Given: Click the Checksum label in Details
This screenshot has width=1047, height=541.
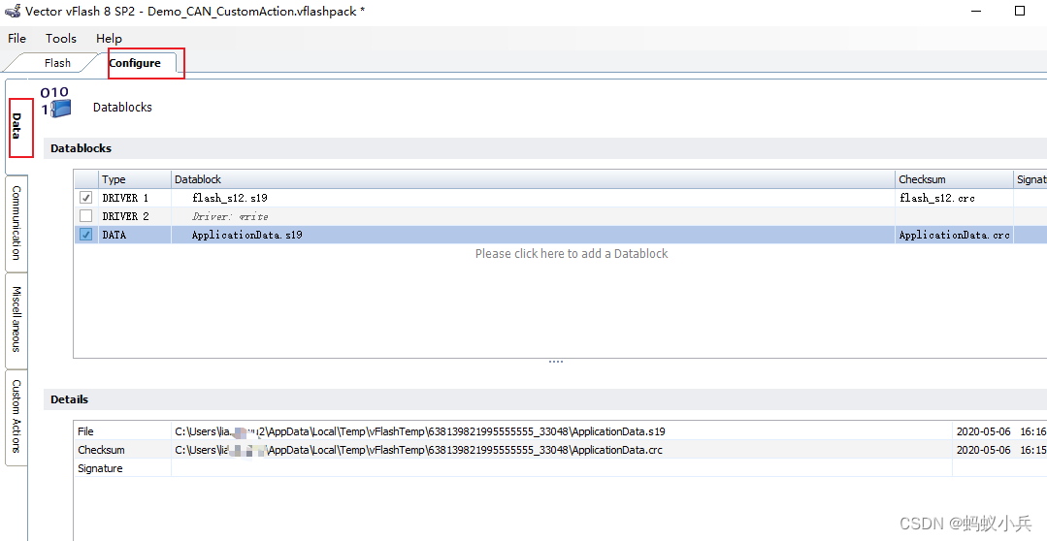Looking at the screenshot, I should coord(101,450).
